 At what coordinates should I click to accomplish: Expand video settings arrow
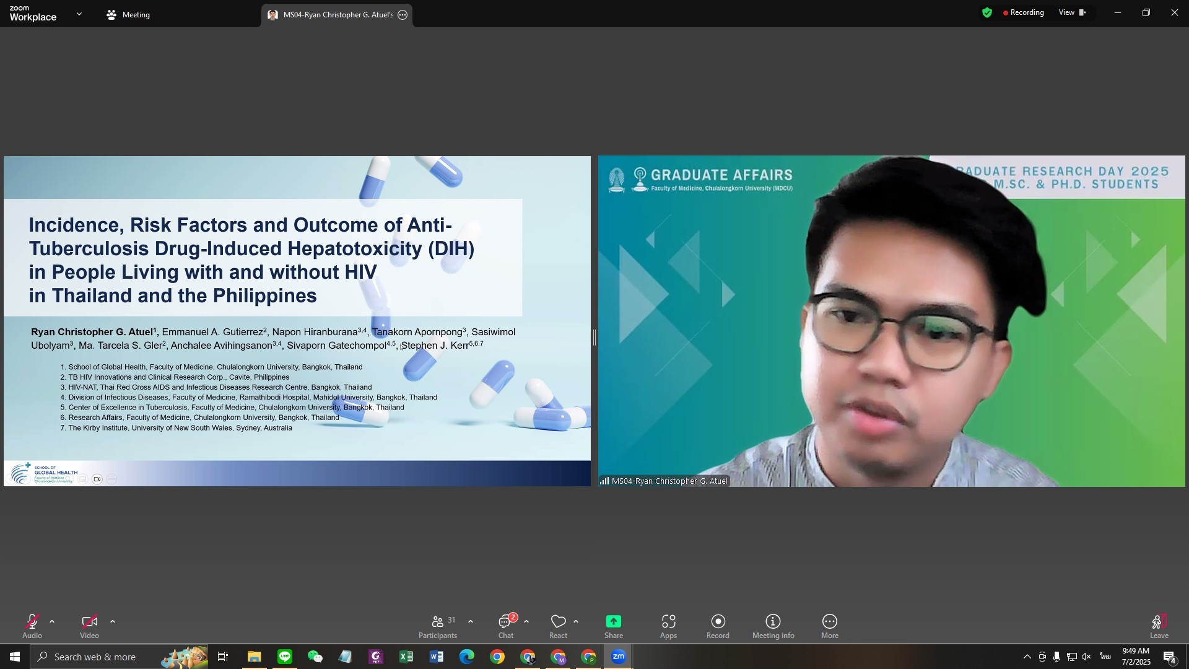113,621
